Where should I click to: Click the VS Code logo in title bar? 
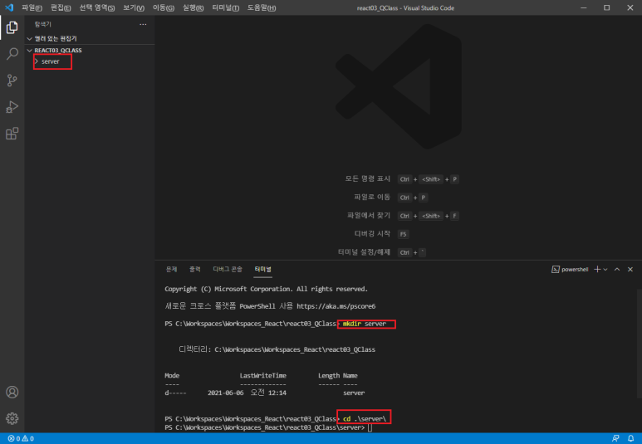9,7
